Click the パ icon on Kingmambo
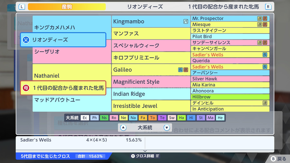This screenshot has width=290, height=163. [186, 22]
